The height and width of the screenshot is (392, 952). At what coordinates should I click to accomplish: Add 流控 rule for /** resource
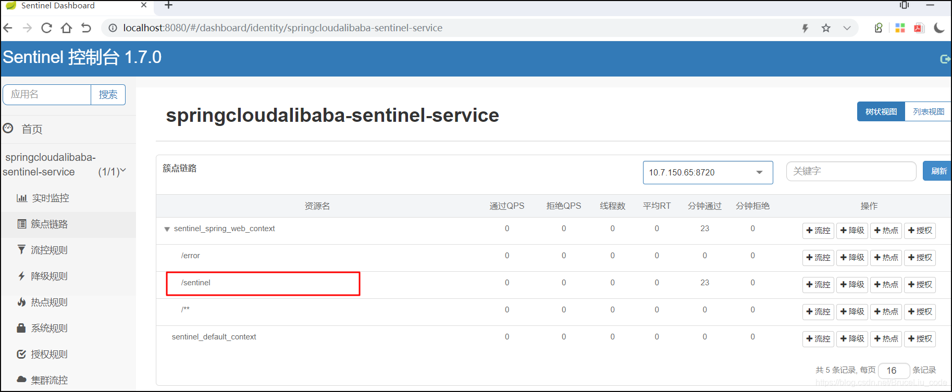click(x=818, y=312)
